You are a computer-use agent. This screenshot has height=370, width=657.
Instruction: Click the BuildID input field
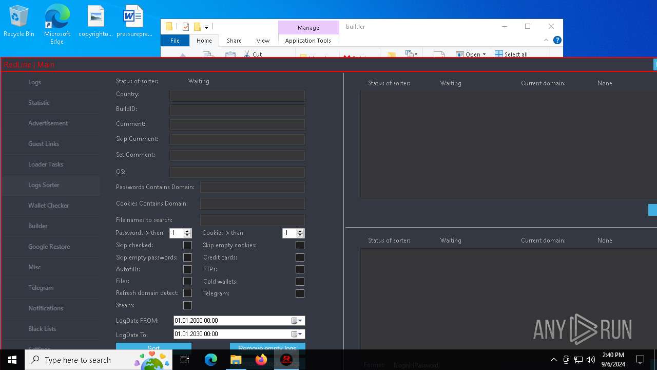(x=237, y=110)
